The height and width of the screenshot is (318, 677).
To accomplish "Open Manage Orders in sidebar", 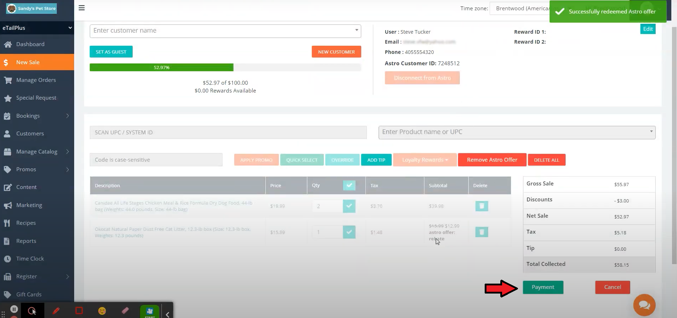I will coord(36,80).
